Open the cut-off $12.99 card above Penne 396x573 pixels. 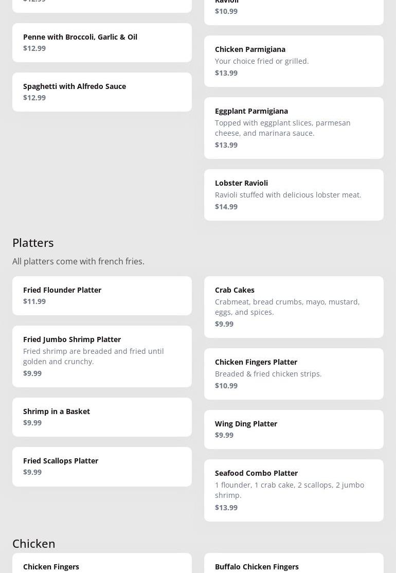[x=102, y=5]
